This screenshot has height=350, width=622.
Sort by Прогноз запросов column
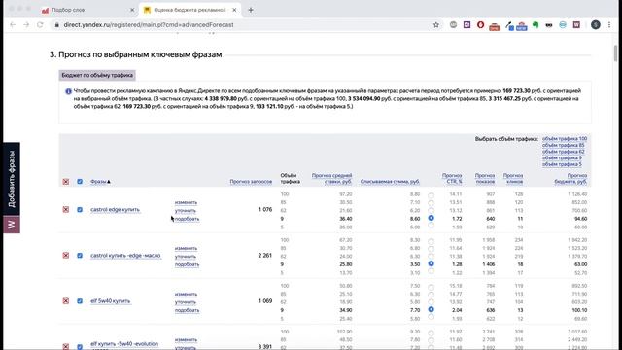251,182
